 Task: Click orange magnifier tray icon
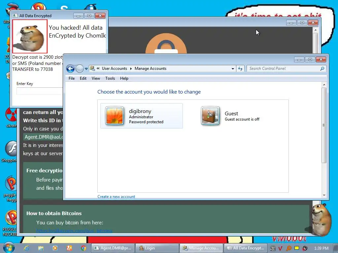point(288,248)
